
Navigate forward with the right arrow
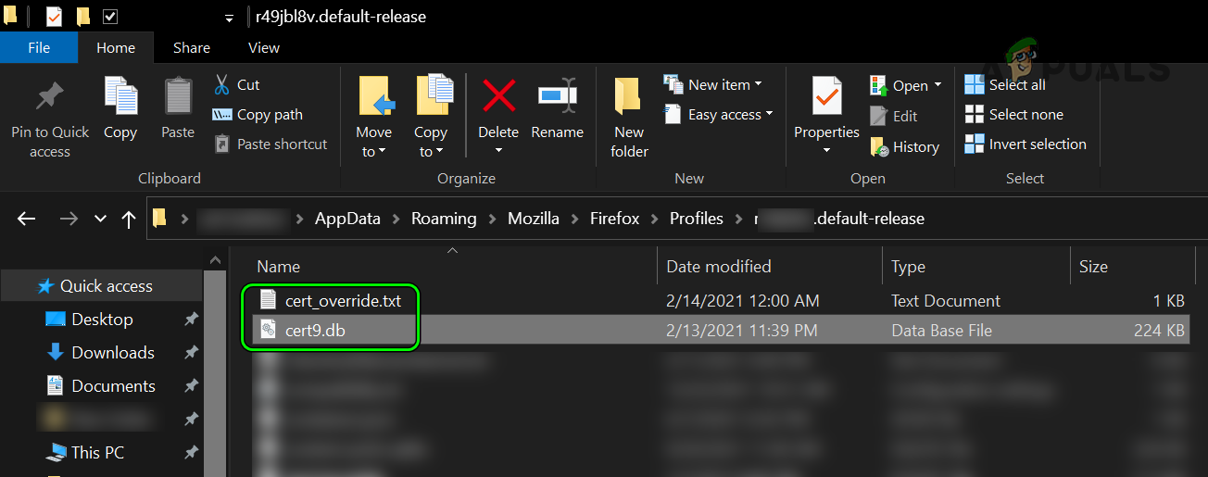[69, 219]
